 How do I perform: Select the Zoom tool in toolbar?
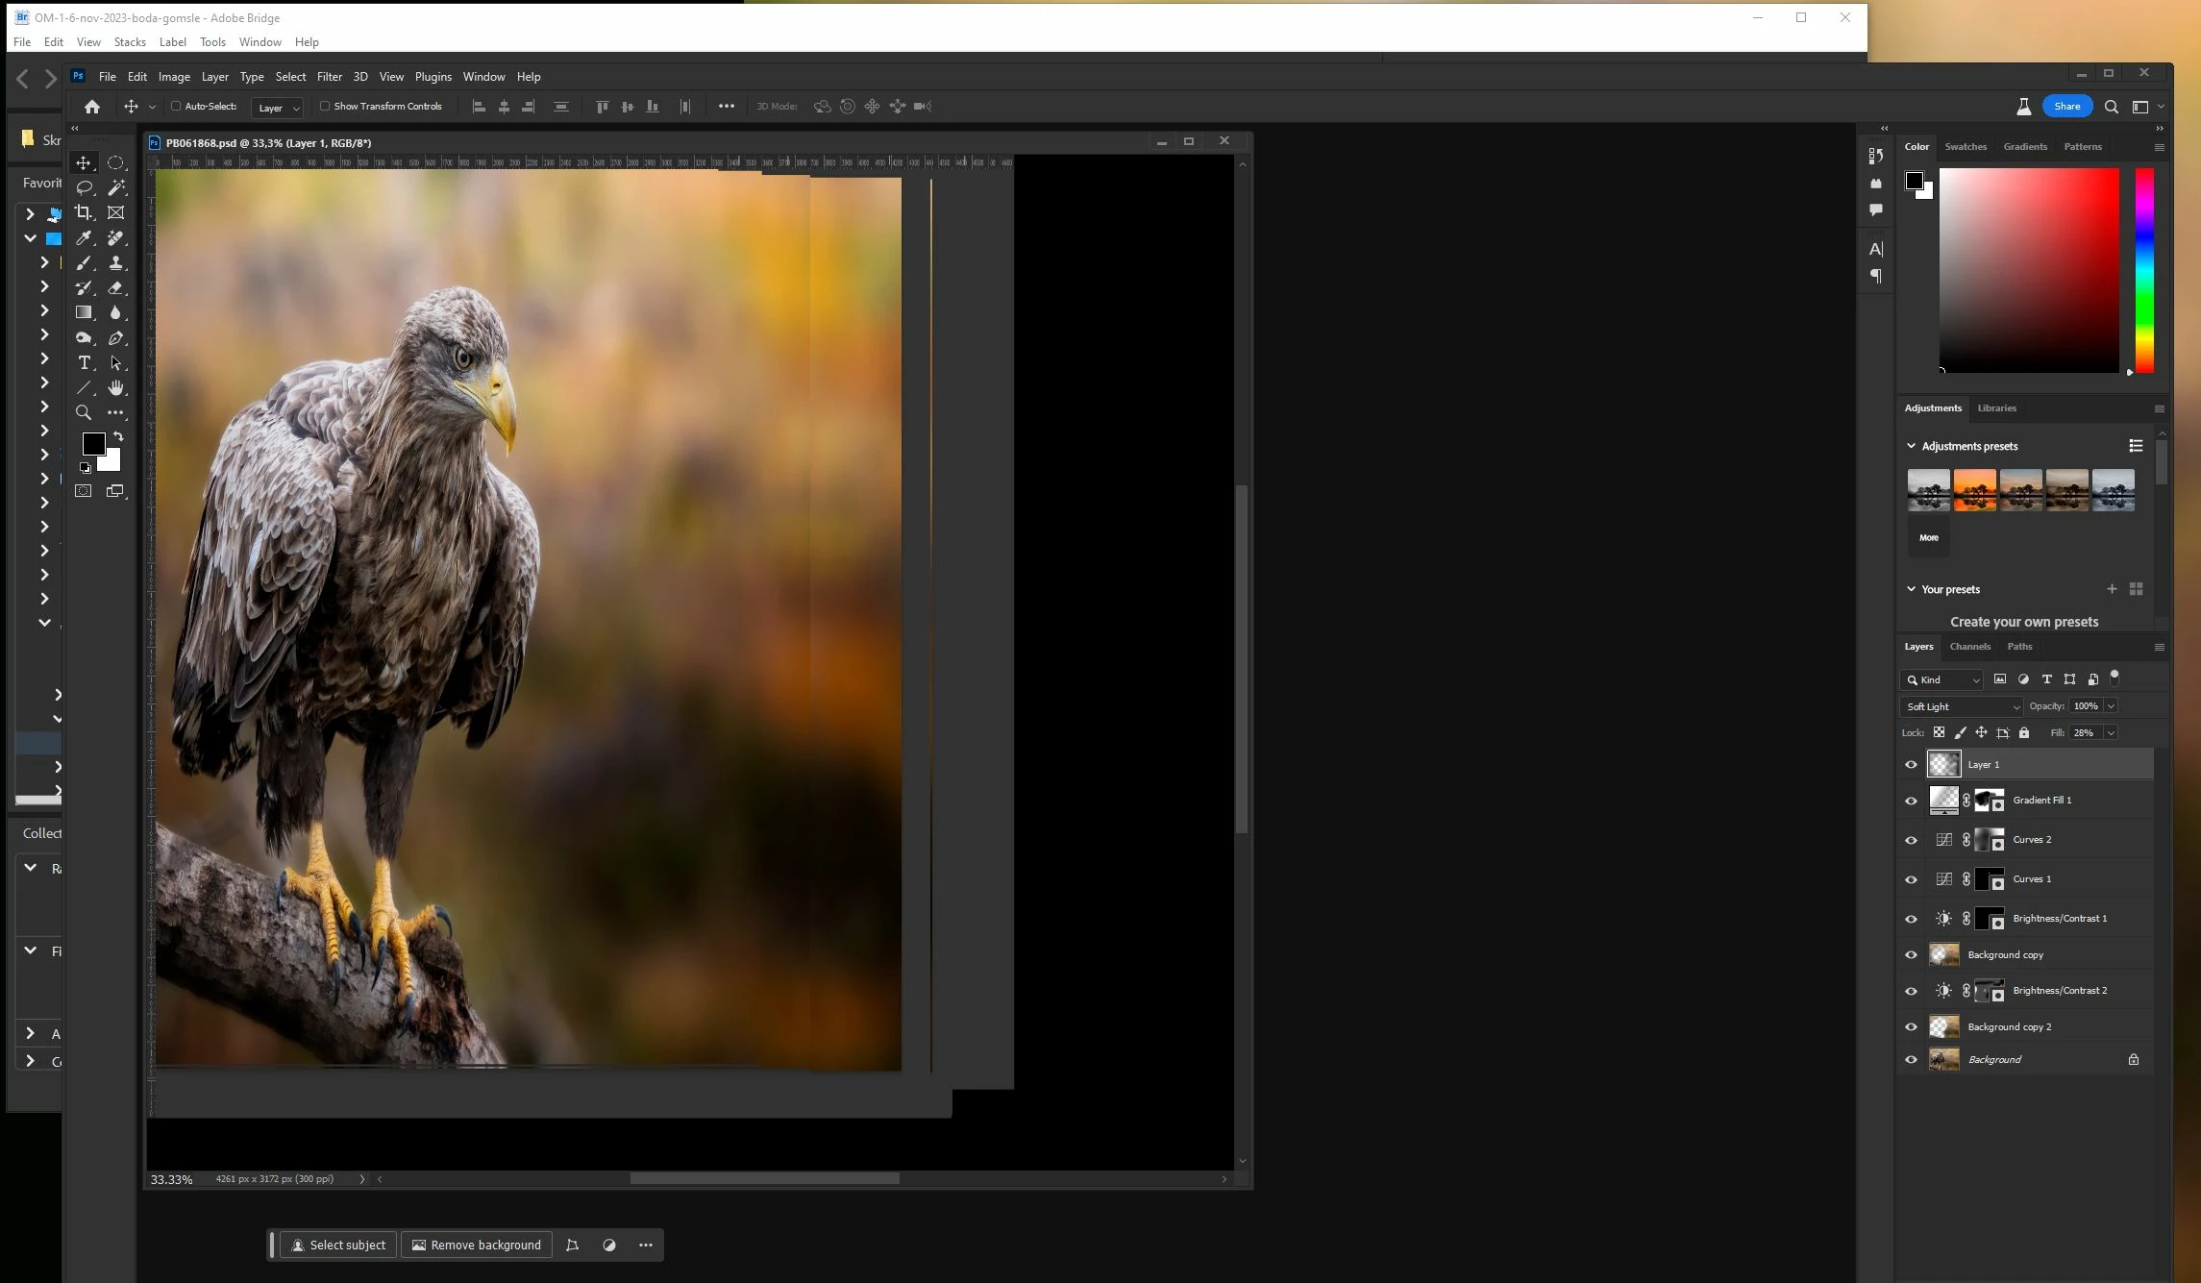tap(84, 412)
